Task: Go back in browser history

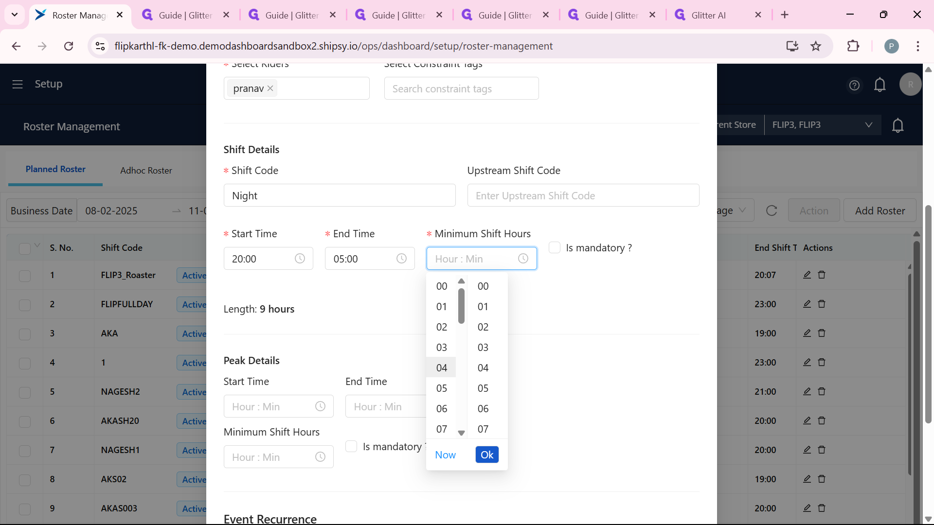Action: click(16, 46)
